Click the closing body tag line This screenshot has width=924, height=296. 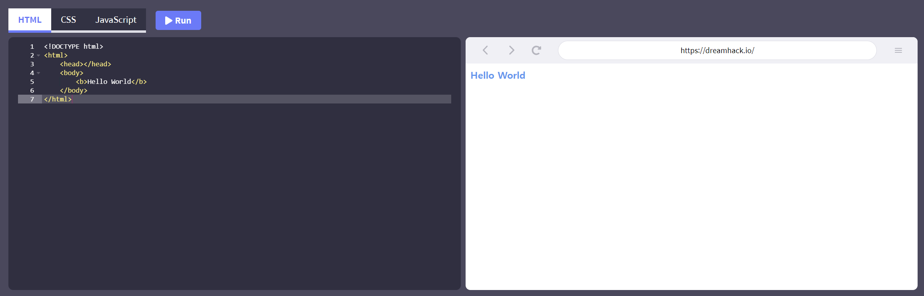[x=74, y=90]
